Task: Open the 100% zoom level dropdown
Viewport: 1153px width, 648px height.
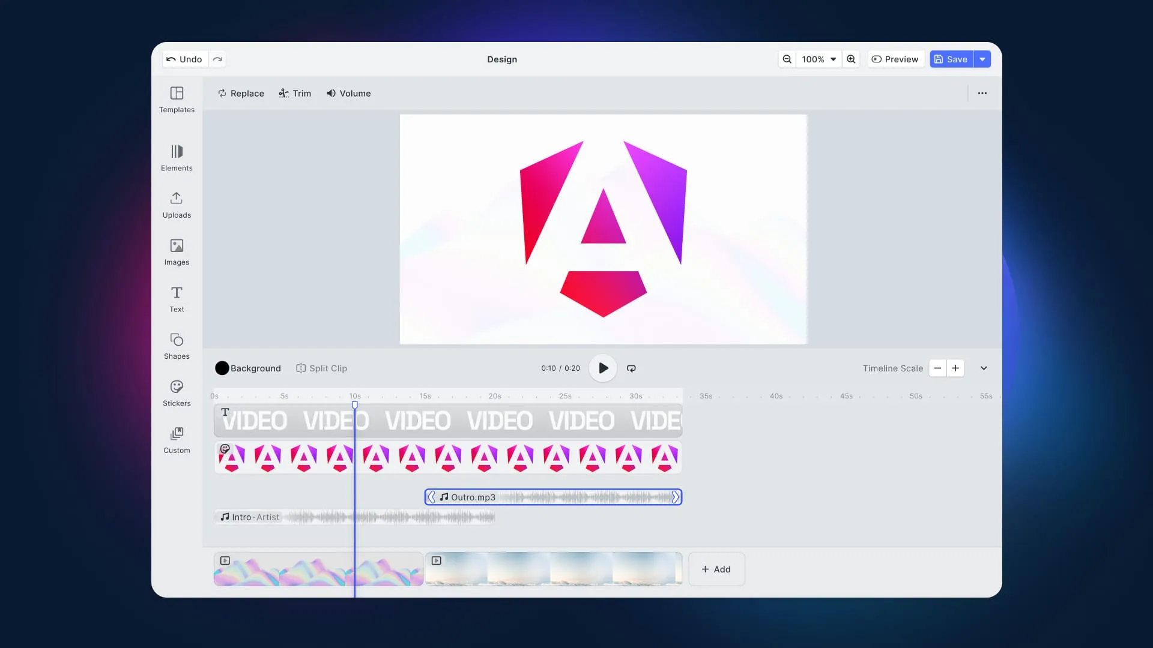Action: point(819,59)
